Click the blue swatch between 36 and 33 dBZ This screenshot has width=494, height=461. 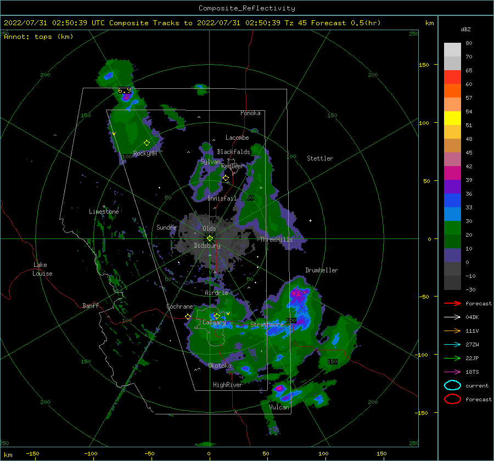click(x=452, y=201)
